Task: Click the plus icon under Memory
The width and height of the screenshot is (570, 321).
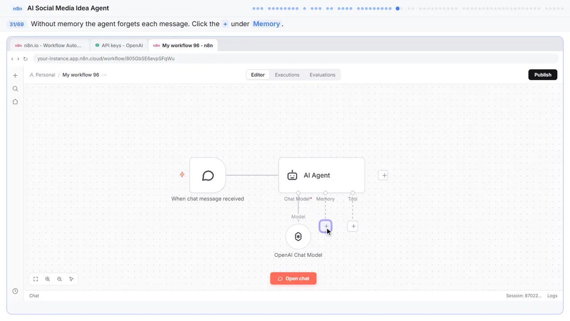Action: (326, 226)
